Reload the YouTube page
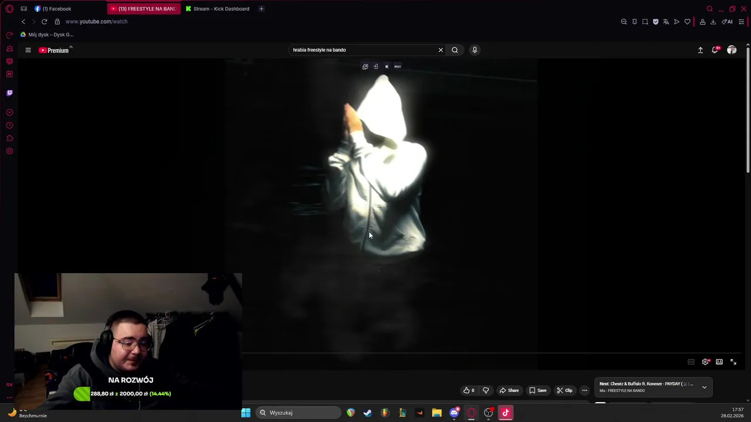Image resolution: width=751 pixels, height=422 pixels. 44,22
